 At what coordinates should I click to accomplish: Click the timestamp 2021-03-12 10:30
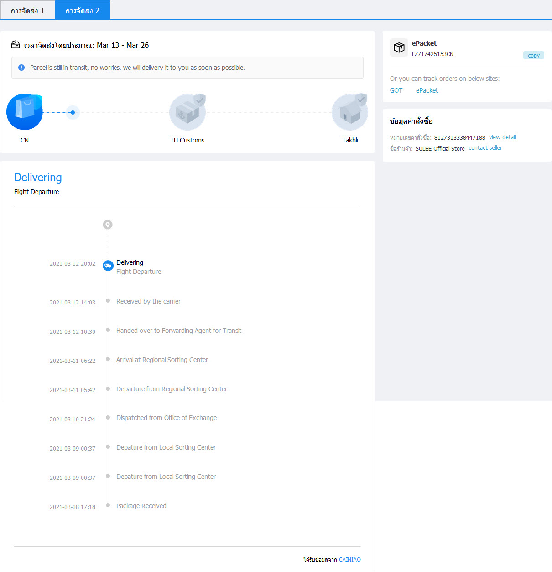pyautogui.click(x=73, y=332)
